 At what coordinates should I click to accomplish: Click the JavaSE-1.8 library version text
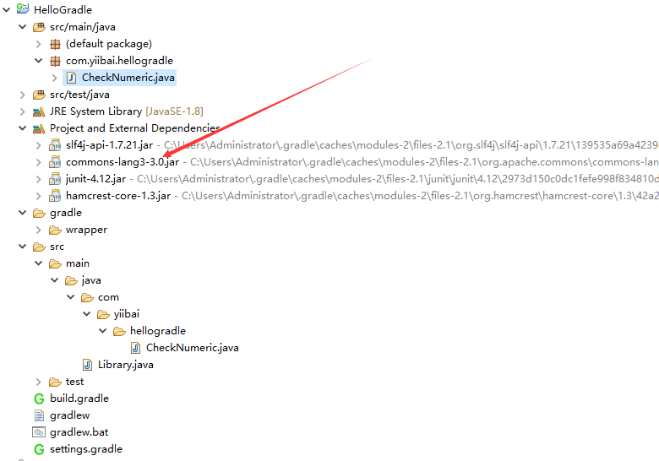pyautogui.click(x=174, y=111)
